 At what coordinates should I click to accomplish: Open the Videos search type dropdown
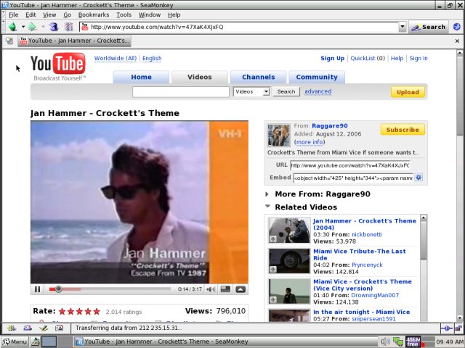(x=251, y=92)
